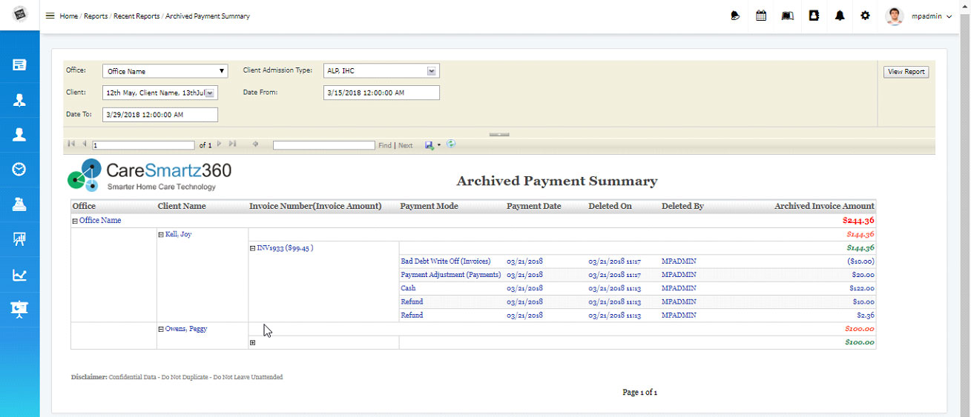Click the View Report button
The image size is (971, 417).
tap(906, 72)
